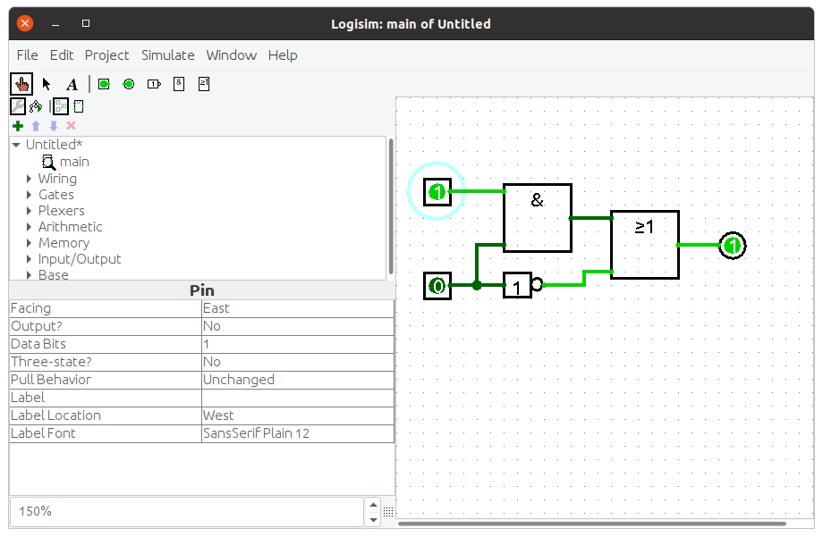Click the Label Font value field
The width and height of the screenshot is (823, 537).
(298, 433)
